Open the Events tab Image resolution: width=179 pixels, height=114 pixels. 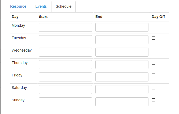pyautogui.click(x=41, y=6)
